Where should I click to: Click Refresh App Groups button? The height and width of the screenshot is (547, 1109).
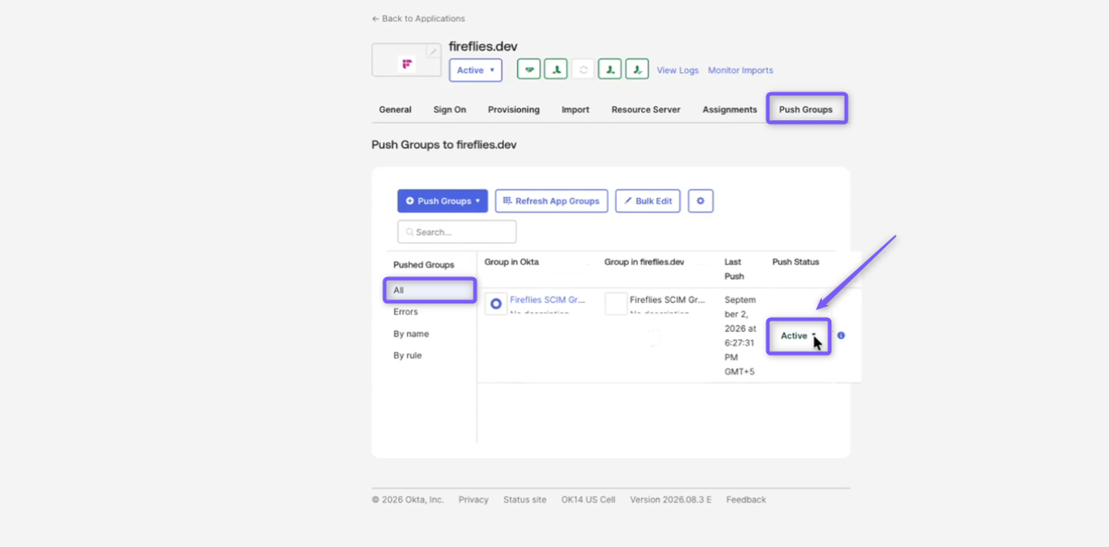(x=551, y=201)
